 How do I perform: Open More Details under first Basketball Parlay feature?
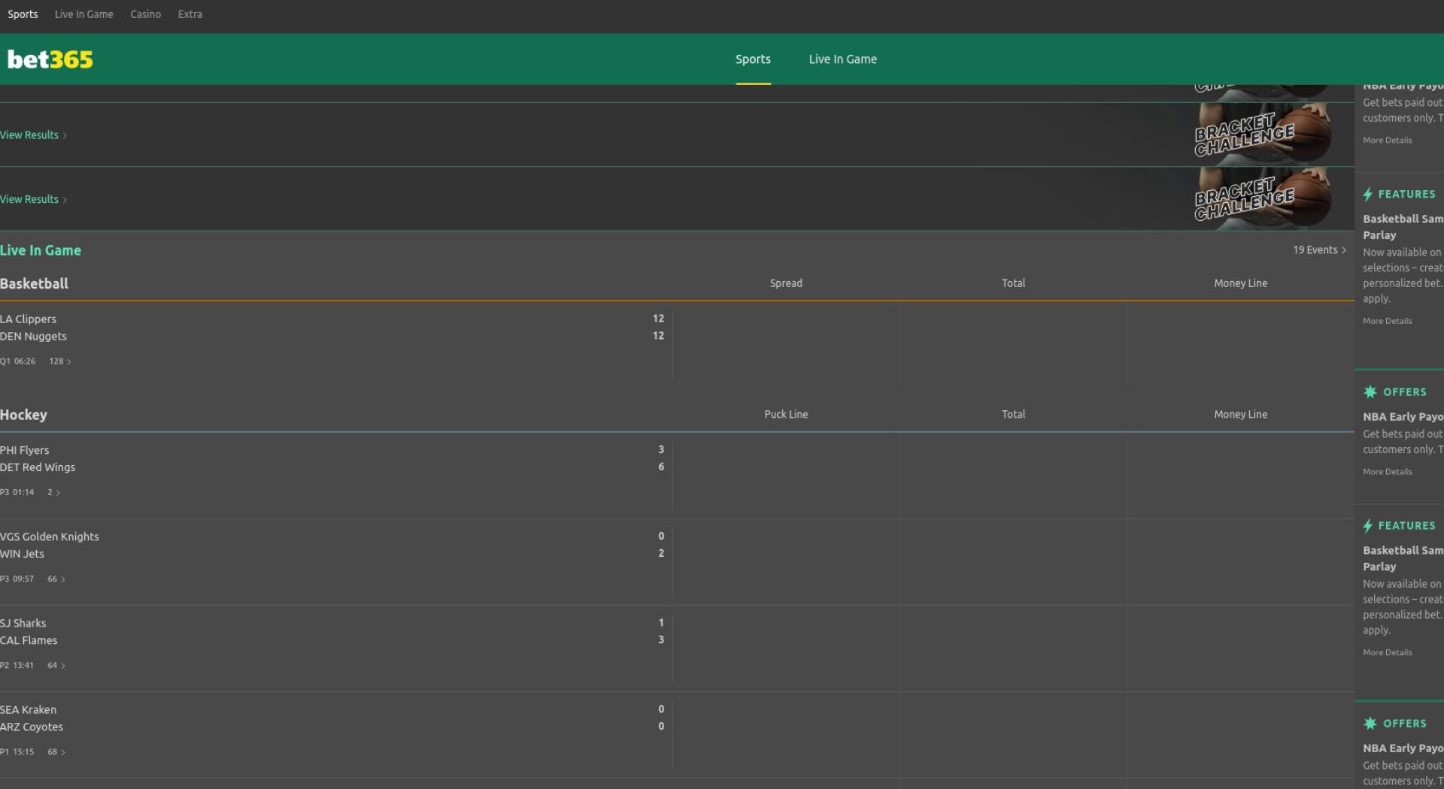pos(1387,321)
